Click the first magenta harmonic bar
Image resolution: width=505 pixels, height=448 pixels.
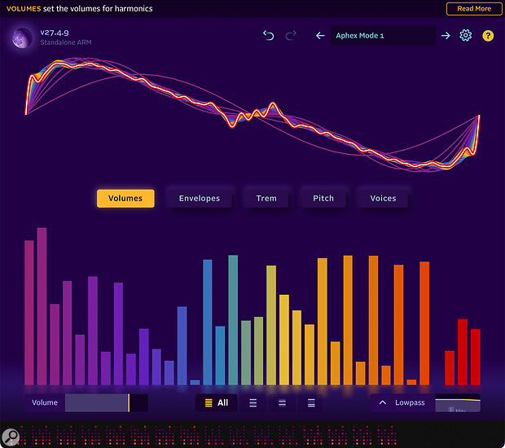(x=29, y=313)
